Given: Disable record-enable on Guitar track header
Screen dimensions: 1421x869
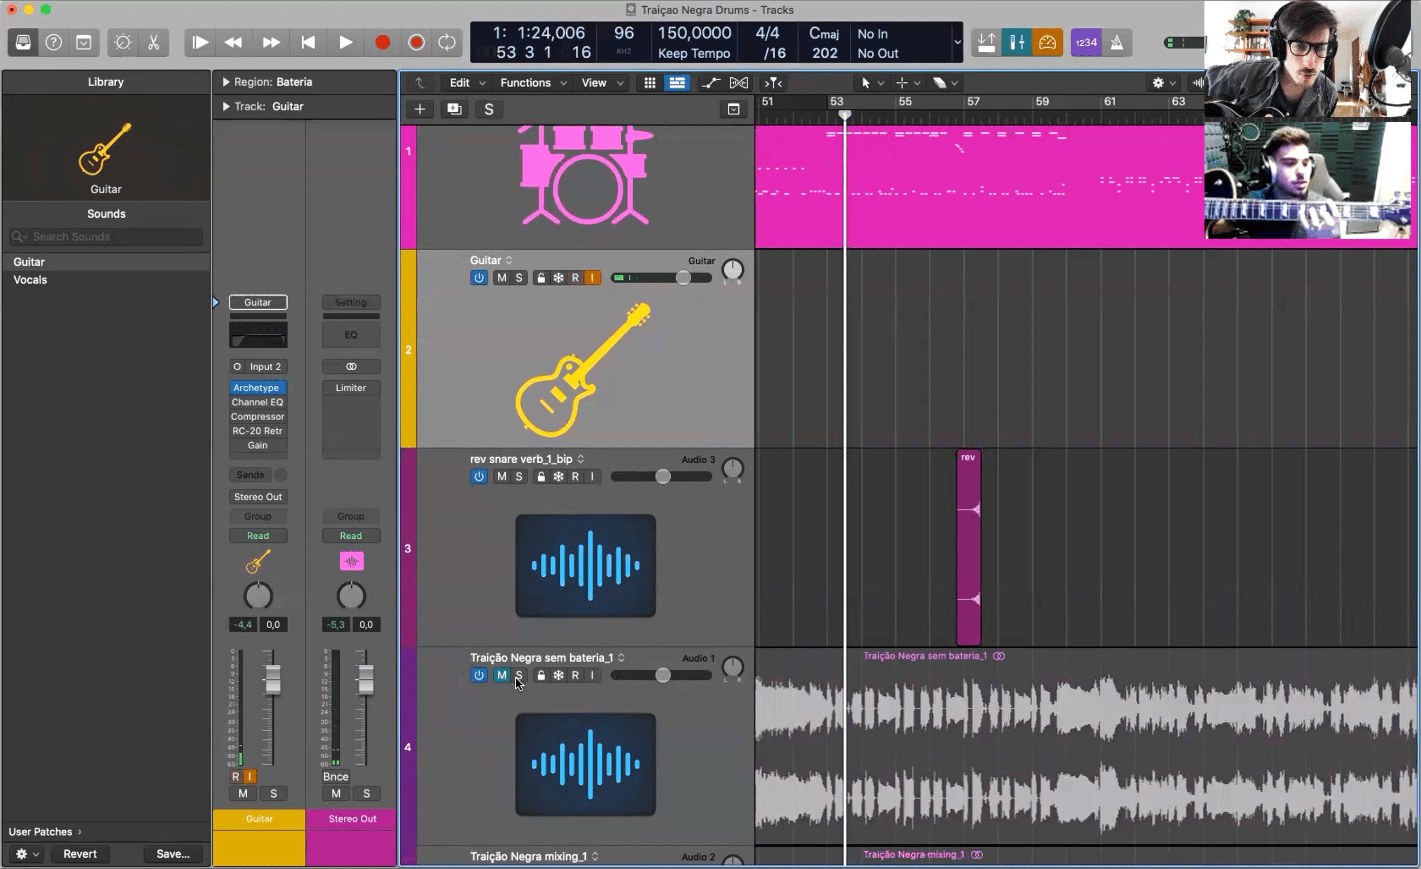Looking at the screenshot, I should (x=575, y=278).
